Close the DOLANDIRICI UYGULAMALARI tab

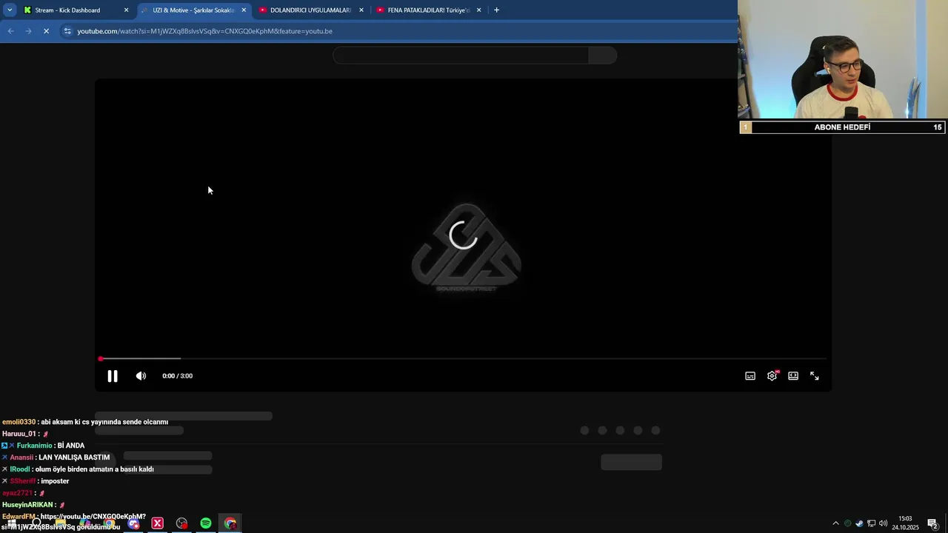click(361, 10)
